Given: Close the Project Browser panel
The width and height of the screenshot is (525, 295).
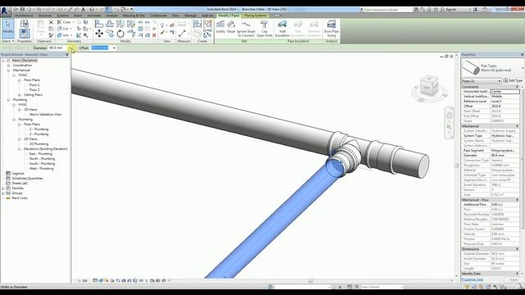Looking at the screenshot, I should [x=67, y=55].
